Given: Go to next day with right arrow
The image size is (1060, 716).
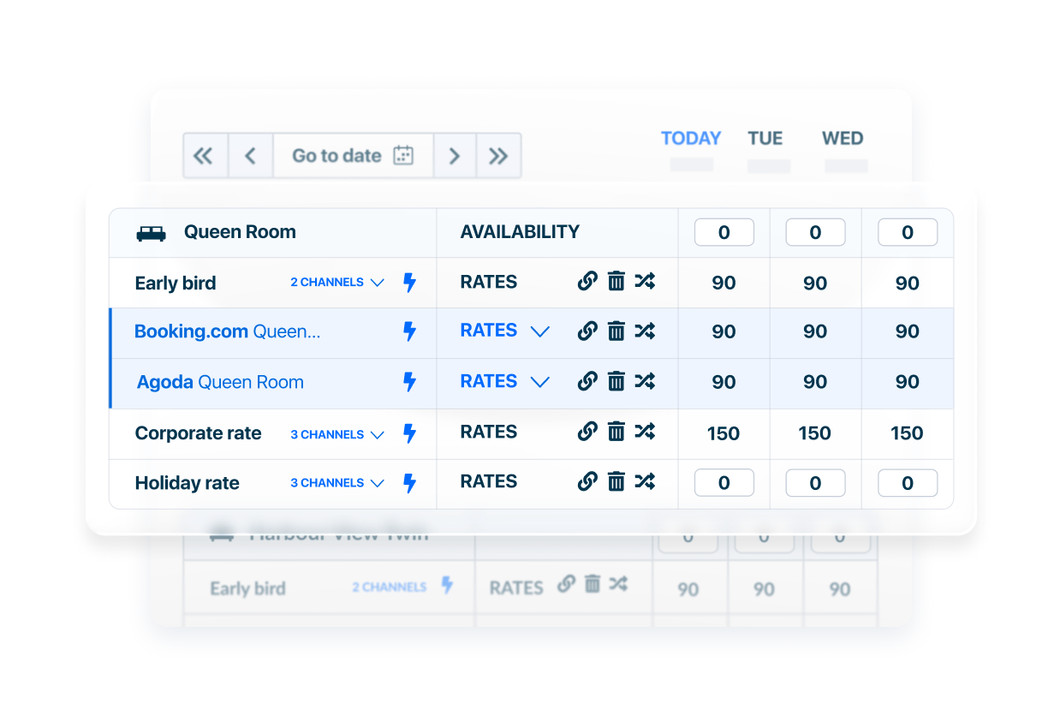Looking at the screenshot, I should point(455,156).
